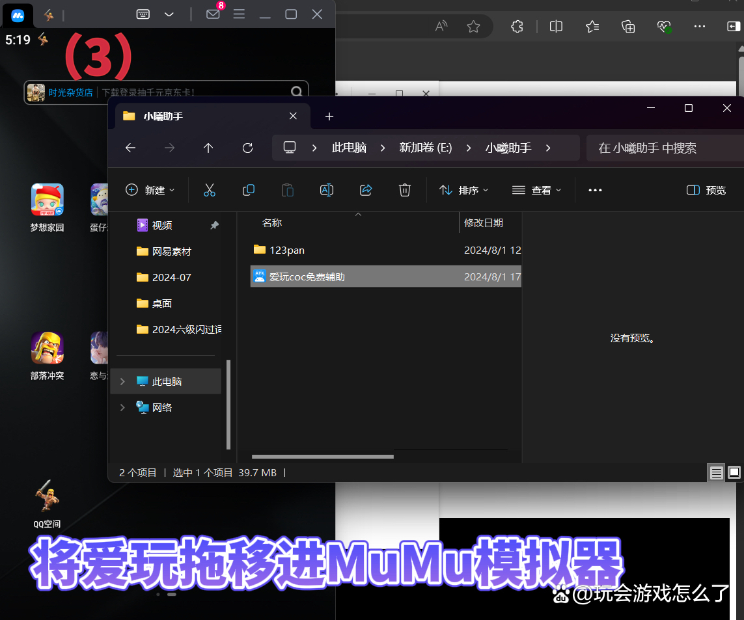
Task: Unpin 视频 using its pin icon
Action: coord(214,225)
